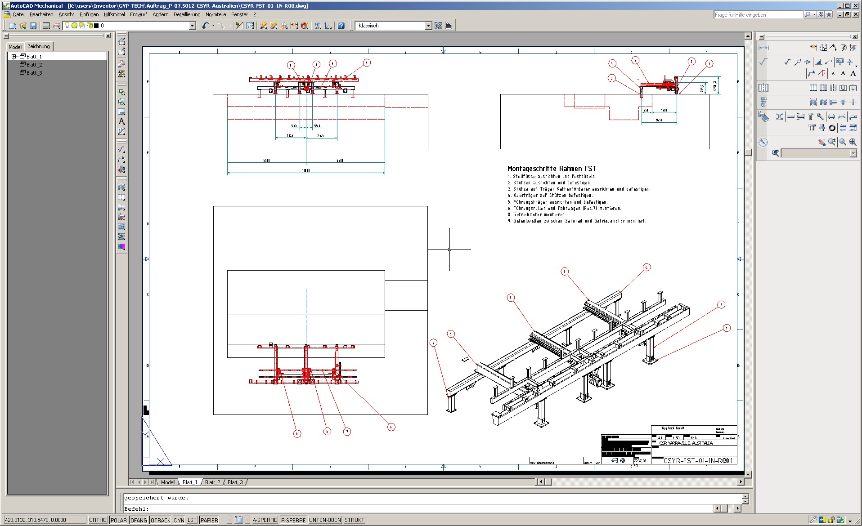The height and width of the screenshot is (526, 862).
Task: Open the help search options dropdown arrow
Action: tap(814, 14)
